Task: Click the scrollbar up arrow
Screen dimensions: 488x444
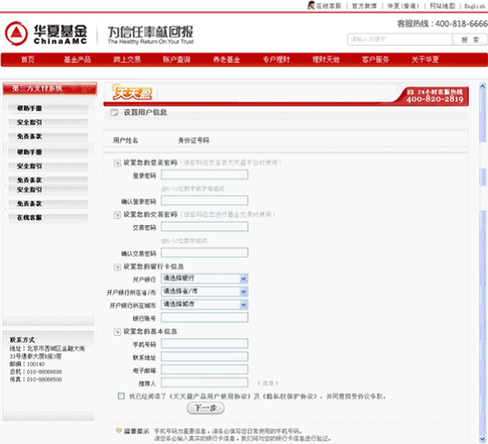Action: 483,86
